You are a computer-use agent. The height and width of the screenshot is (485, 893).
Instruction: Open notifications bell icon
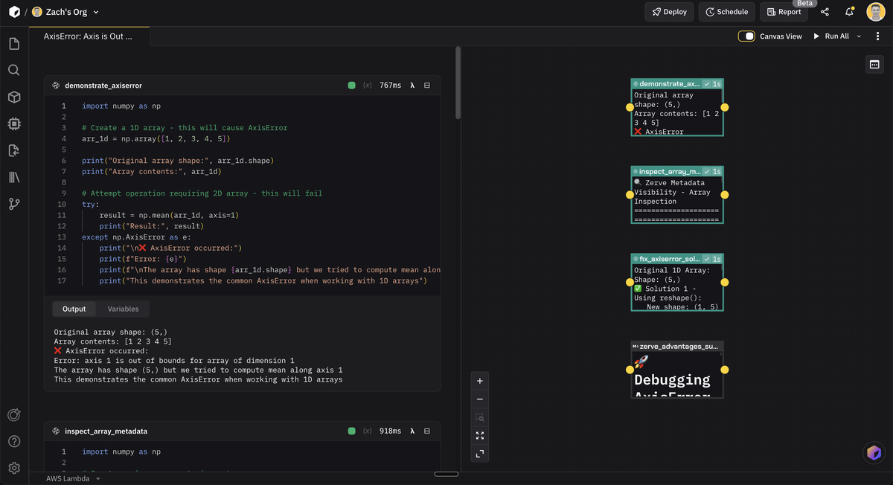pos(849,12)
